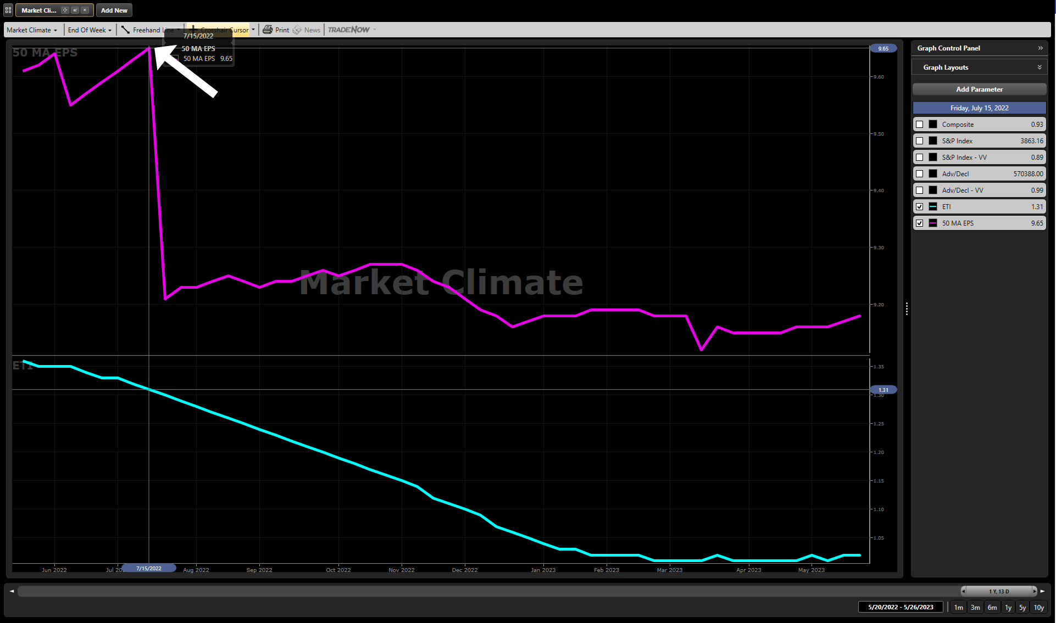Uncheck the ETI parameter checkbox
Screen dimensions: 1056x623
919,207
